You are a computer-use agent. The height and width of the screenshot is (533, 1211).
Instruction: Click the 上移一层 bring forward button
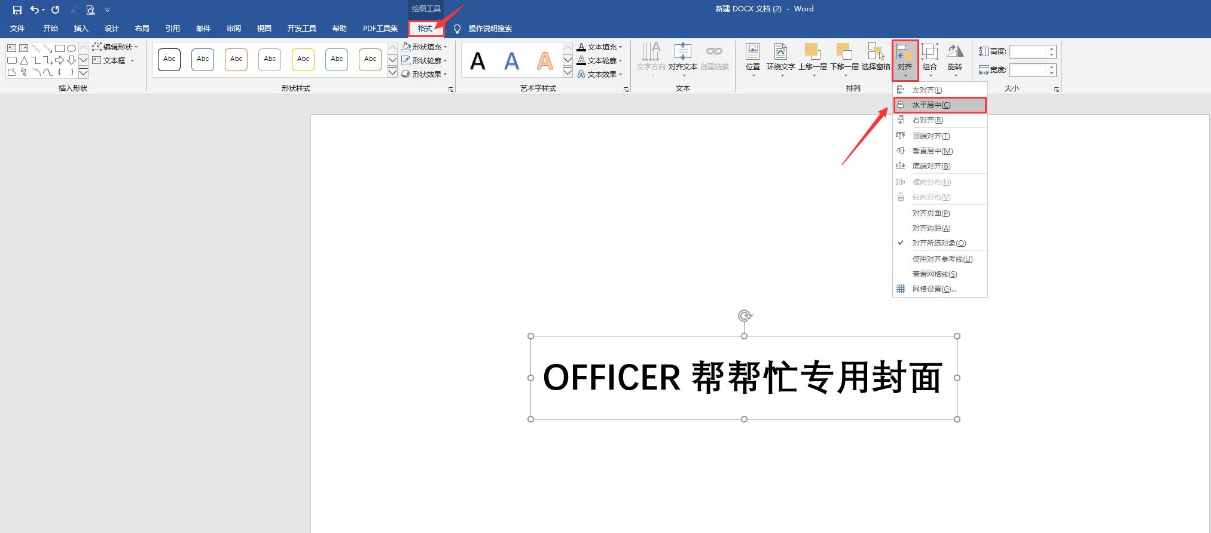pyautogui.click(x=812, y=59)
